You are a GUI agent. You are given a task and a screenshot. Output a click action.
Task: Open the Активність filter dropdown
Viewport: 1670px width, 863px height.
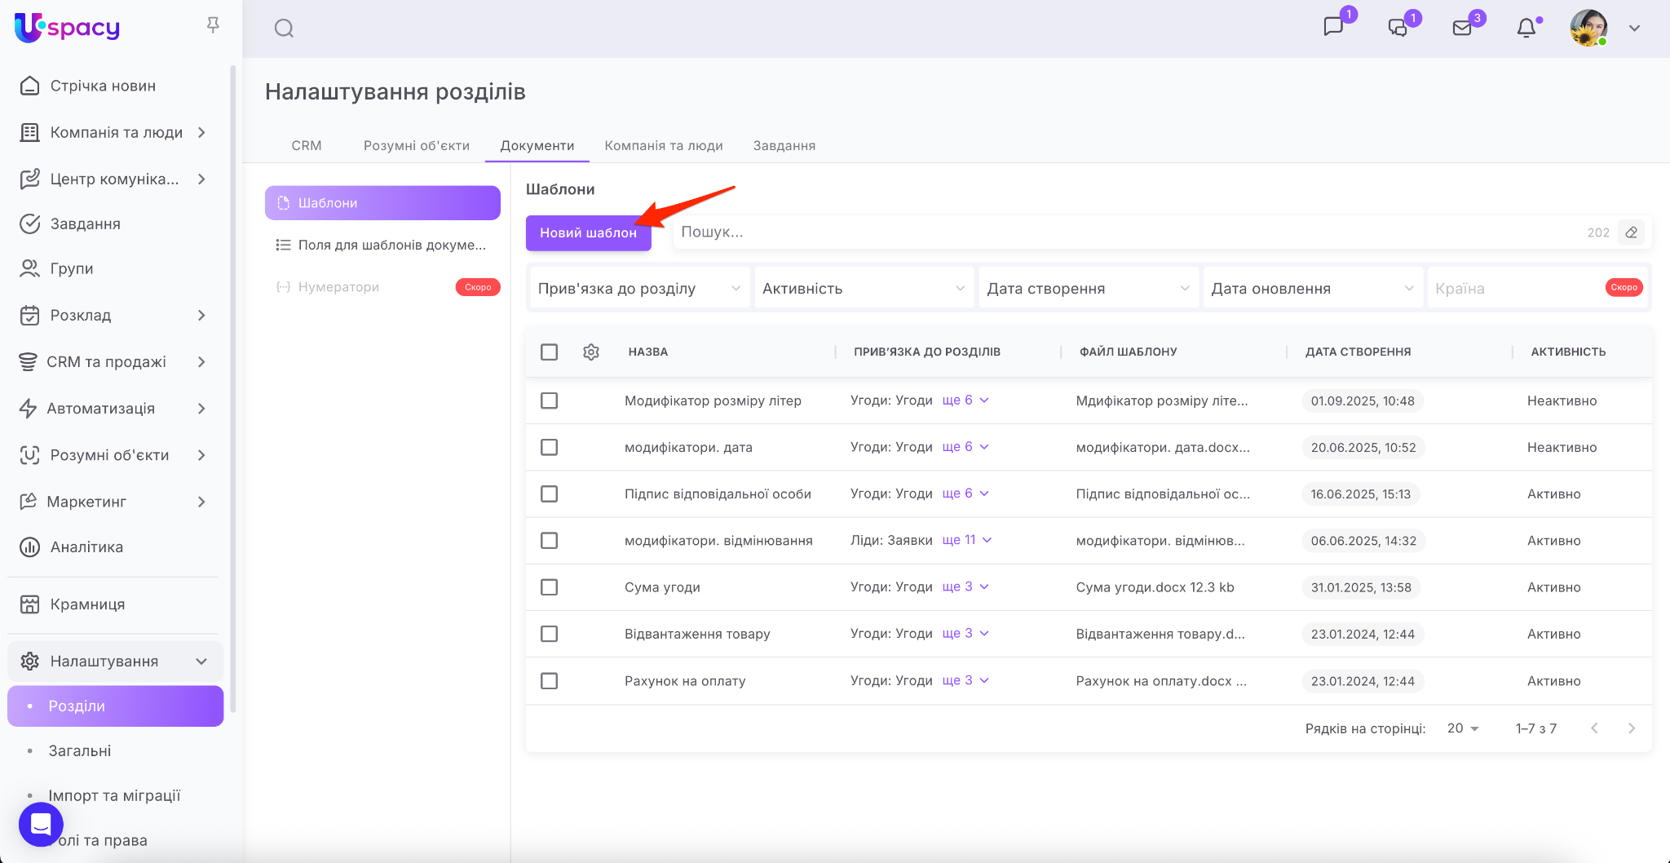[x=864, y=289]
